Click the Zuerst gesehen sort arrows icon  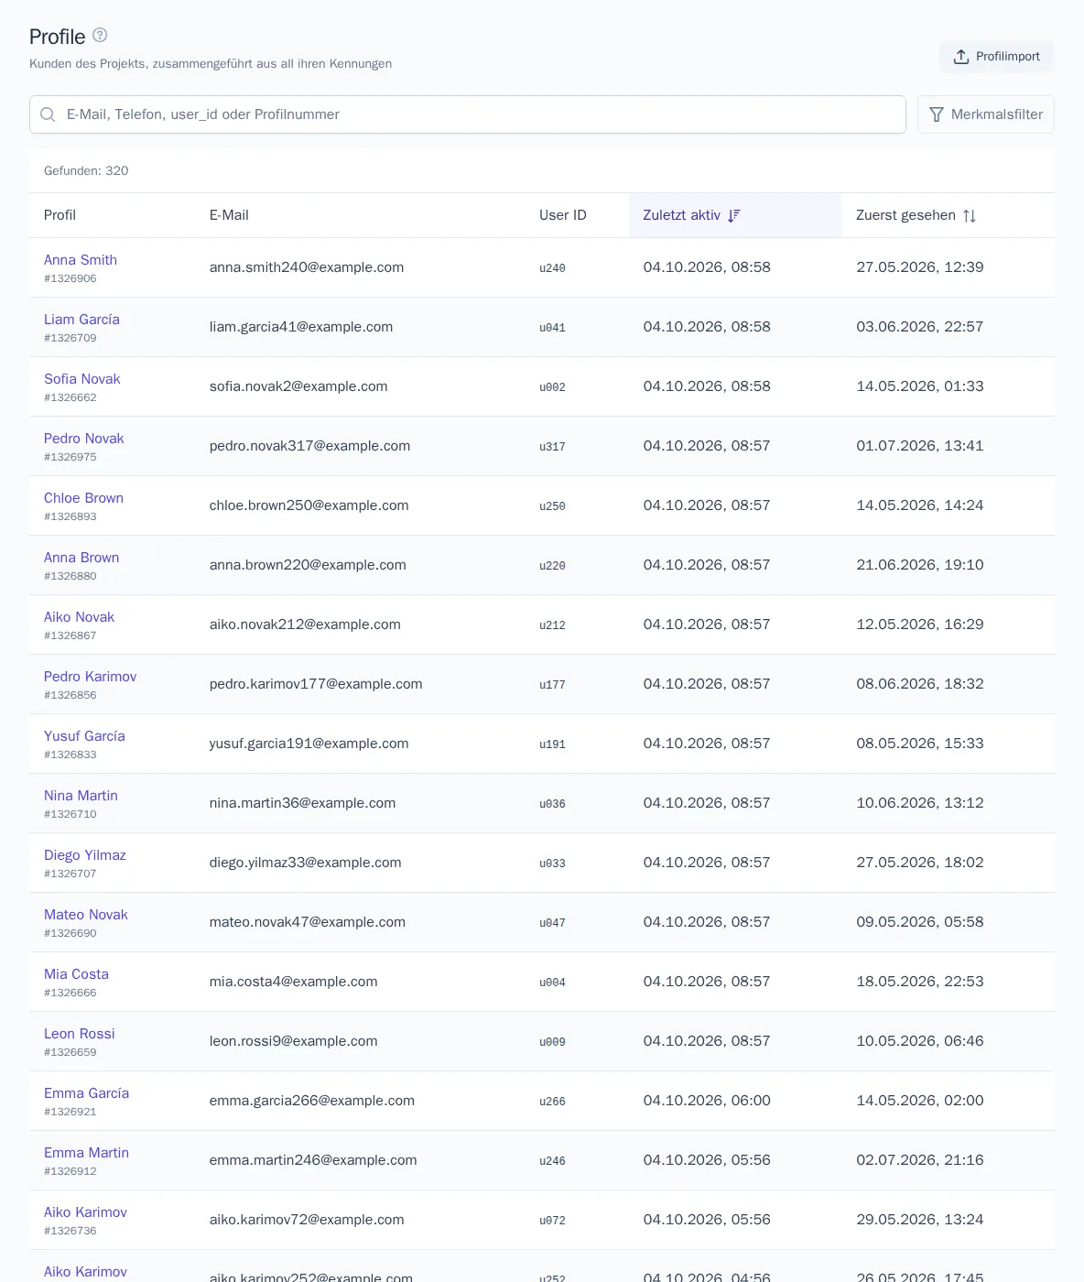[970, 215]
